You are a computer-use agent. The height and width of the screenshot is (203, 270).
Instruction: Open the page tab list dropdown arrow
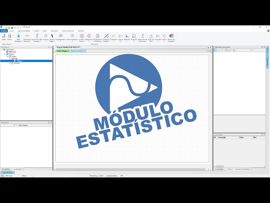coord(208,51)
